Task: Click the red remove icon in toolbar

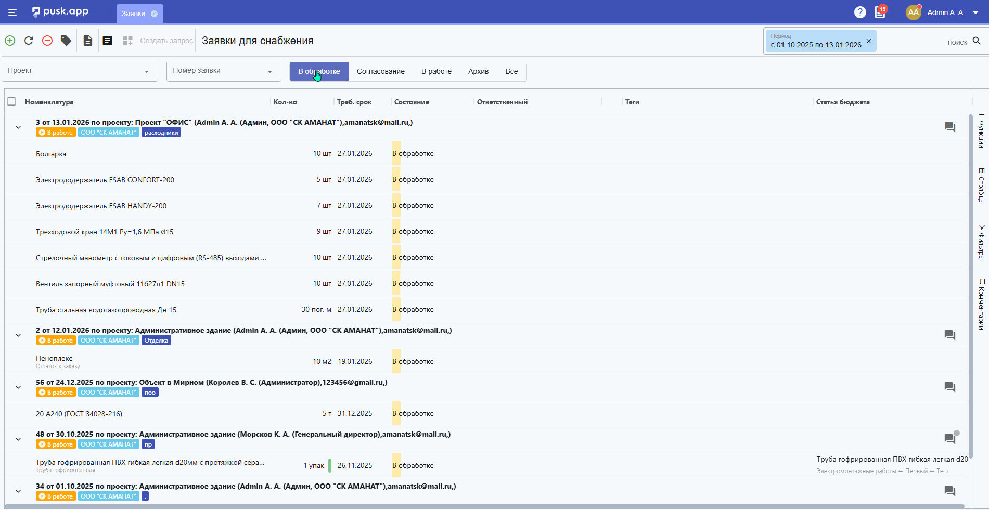Action: click(47, 41)
